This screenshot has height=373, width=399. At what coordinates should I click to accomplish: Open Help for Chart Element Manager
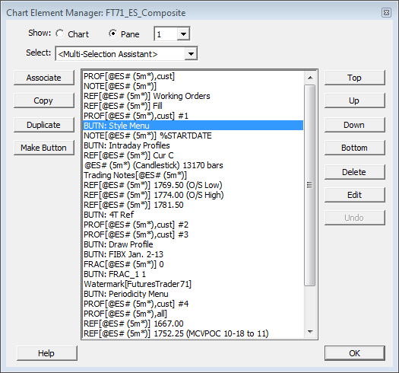pyautogui.click(x=47, y=353)
